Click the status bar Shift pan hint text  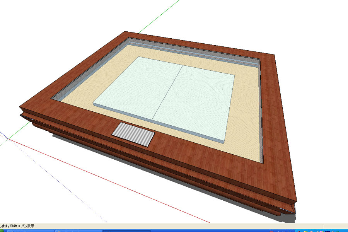17,226
